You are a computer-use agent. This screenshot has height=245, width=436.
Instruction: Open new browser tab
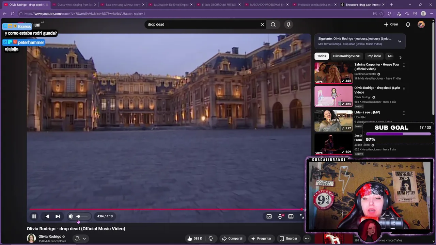pyautogui.click(x=391, y=5)
